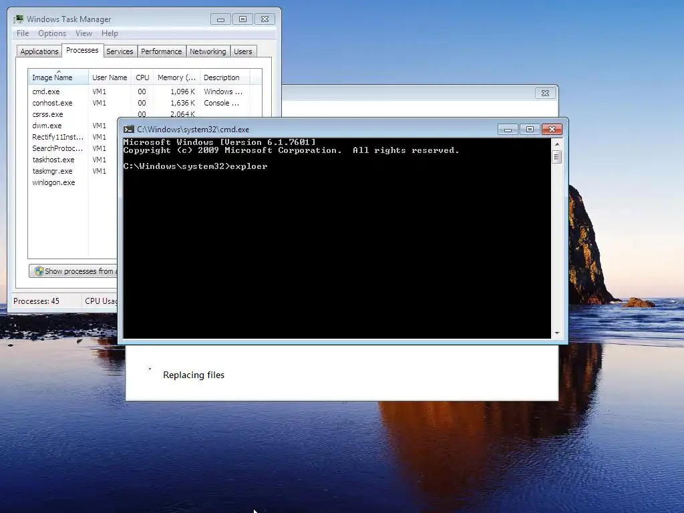The height and width of the screenshot is (513, 684).
Task: Click the cmd window scrollbar thumb
Action: [556, 156]
